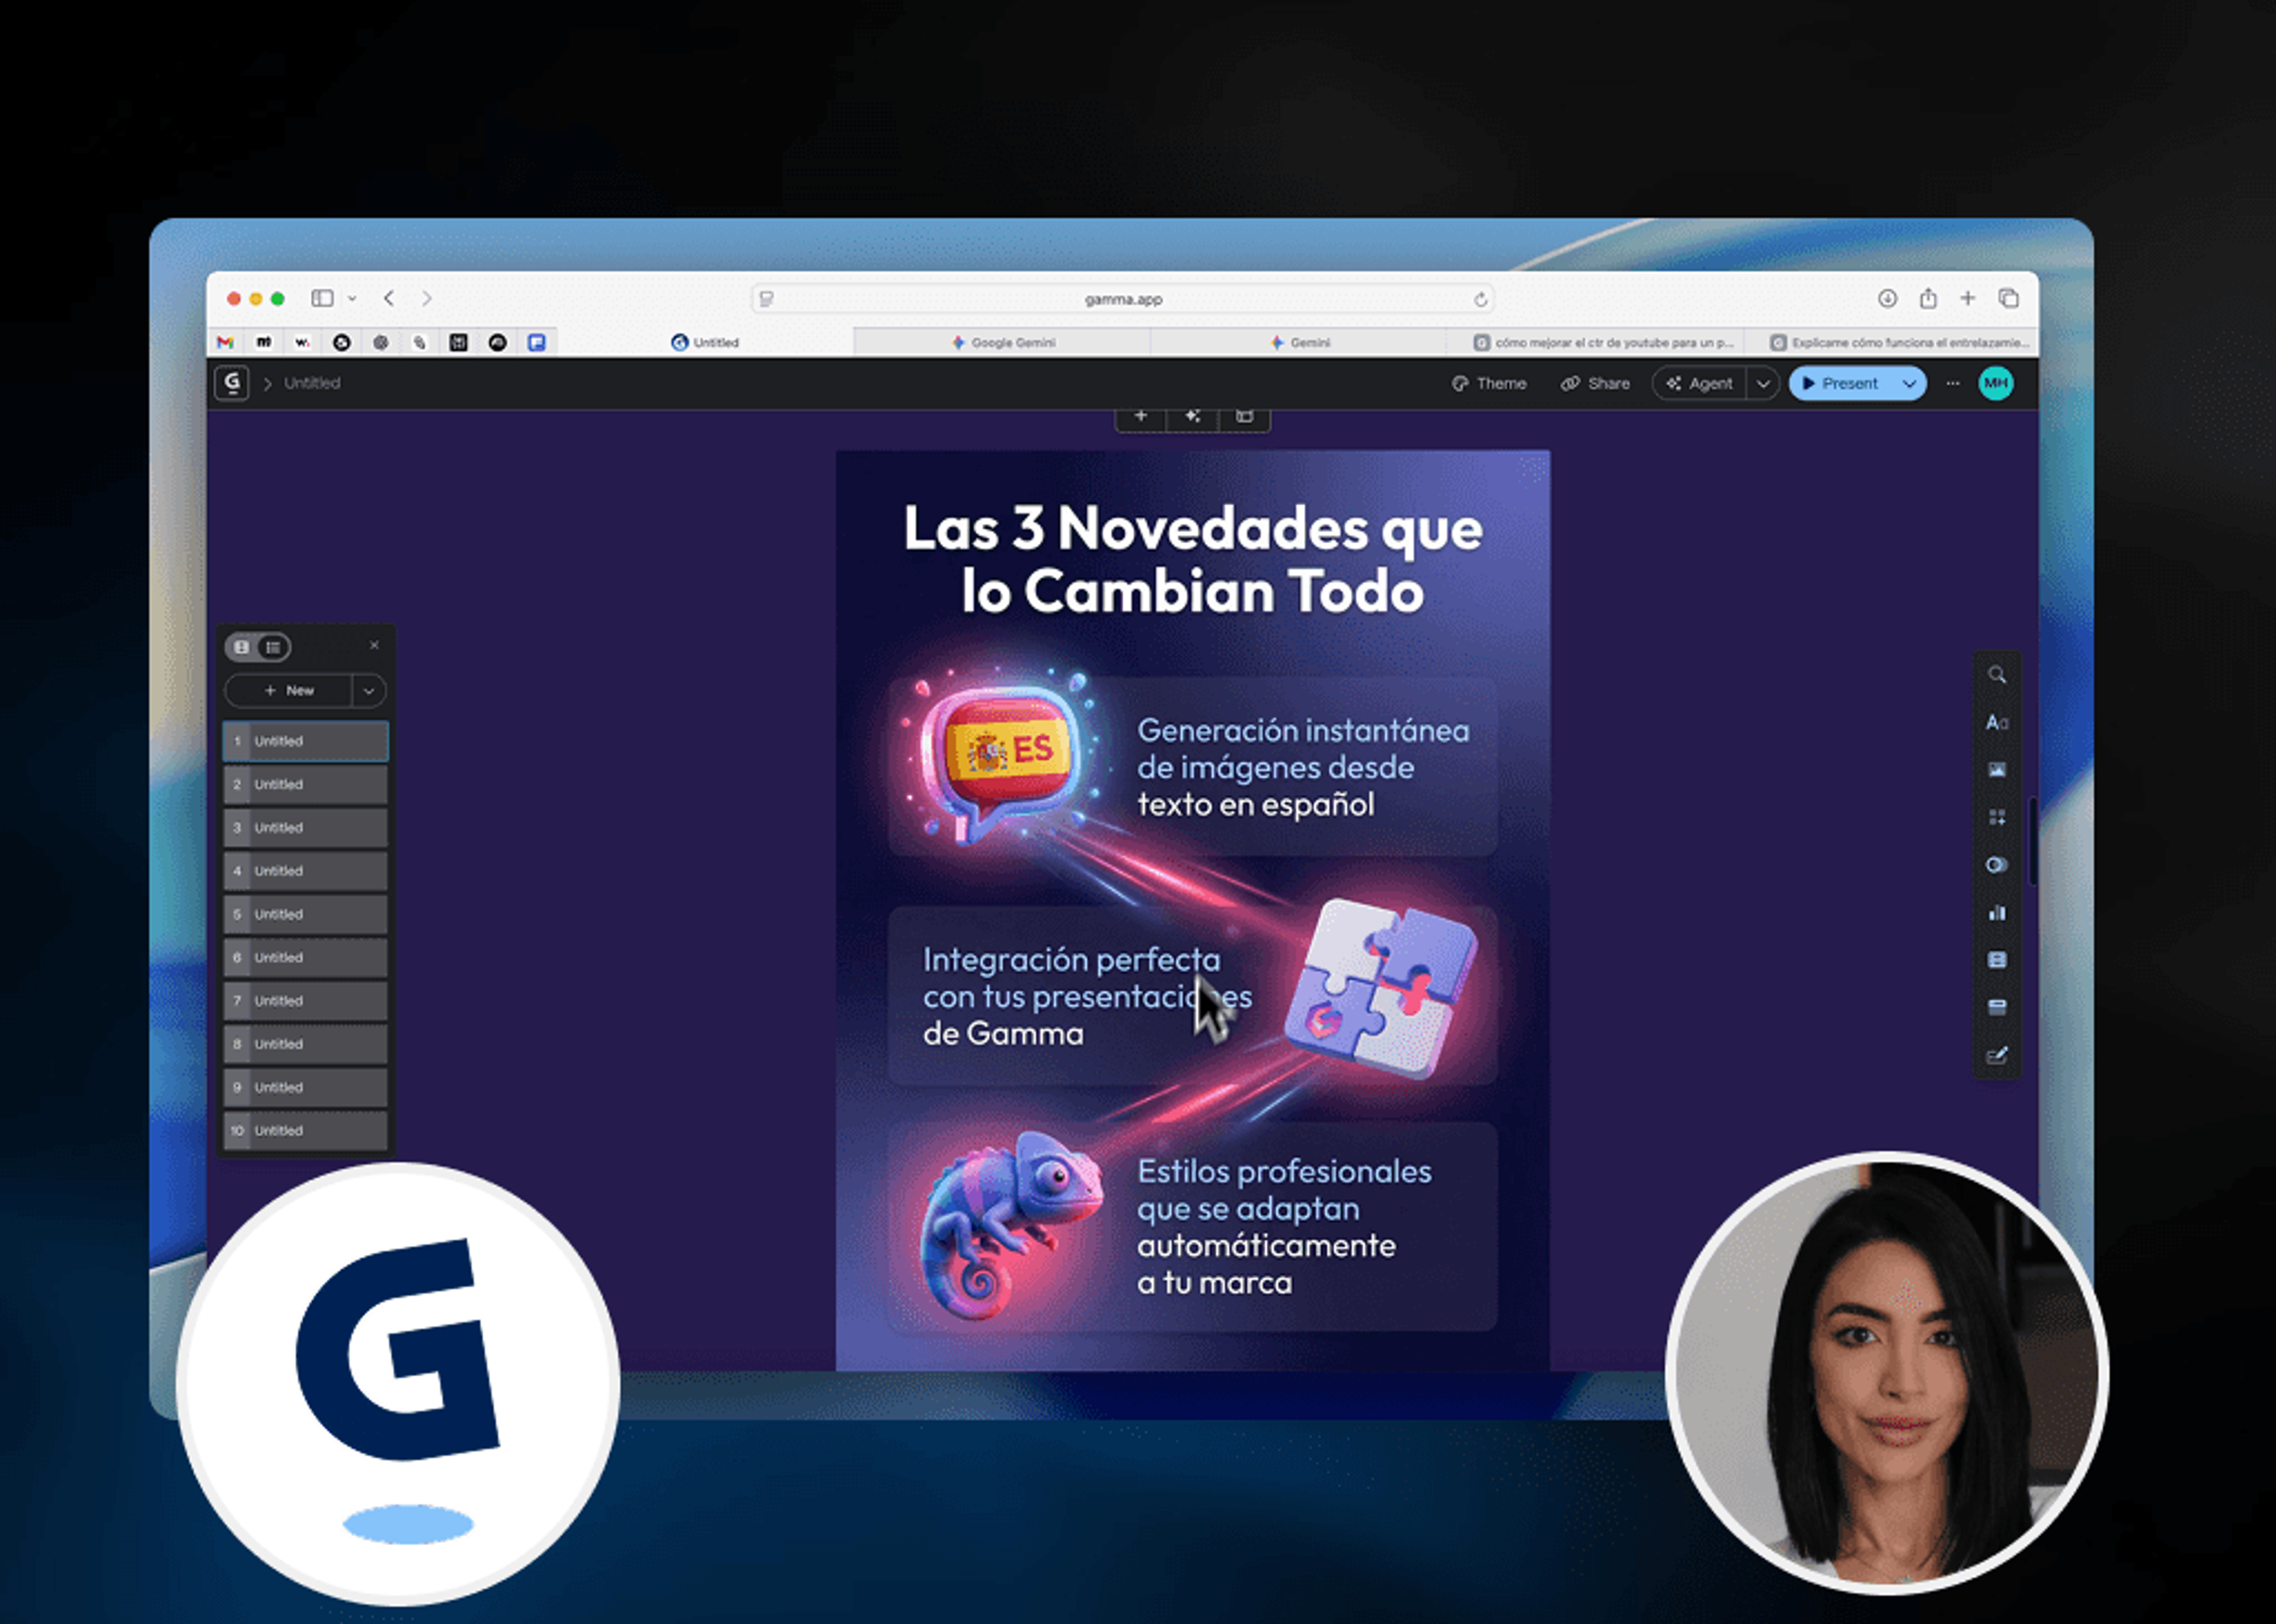2276x1624 pixels.
Task: Open the charts bar-graph icon
Action: (x=1996, y=912)
